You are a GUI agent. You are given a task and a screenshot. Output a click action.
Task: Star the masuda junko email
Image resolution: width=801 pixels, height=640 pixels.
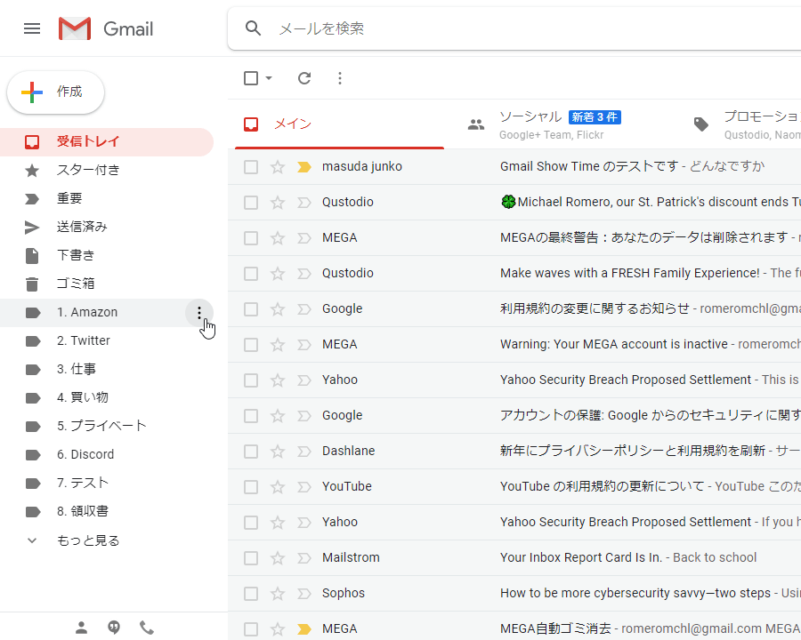pyautogui.click(x=278, y=167)
